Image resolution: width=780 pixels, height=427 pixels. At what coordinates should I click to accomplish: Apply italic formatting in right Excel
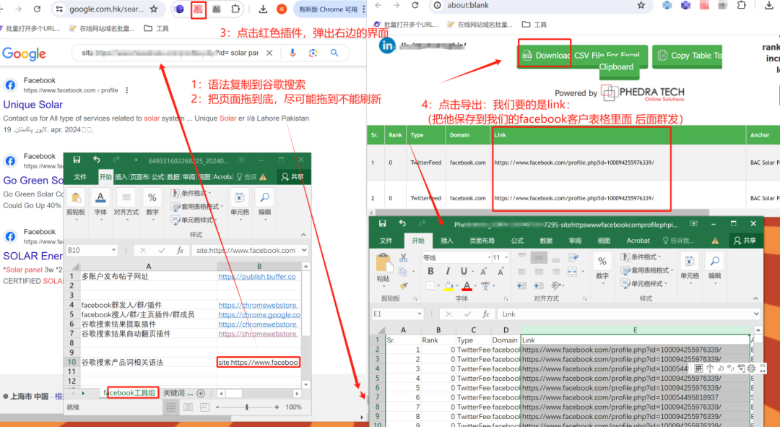click(447, 271)
